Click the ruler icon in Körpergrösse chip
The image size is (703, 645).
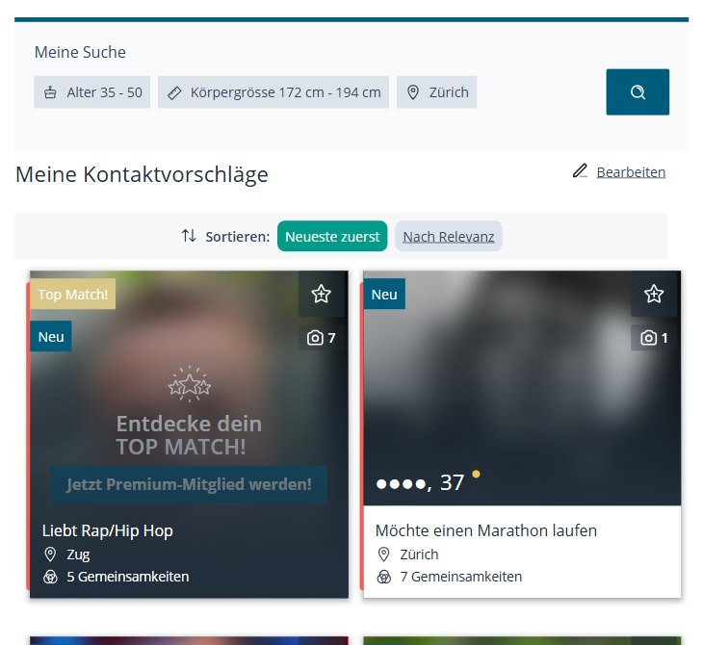click(174, 92)
